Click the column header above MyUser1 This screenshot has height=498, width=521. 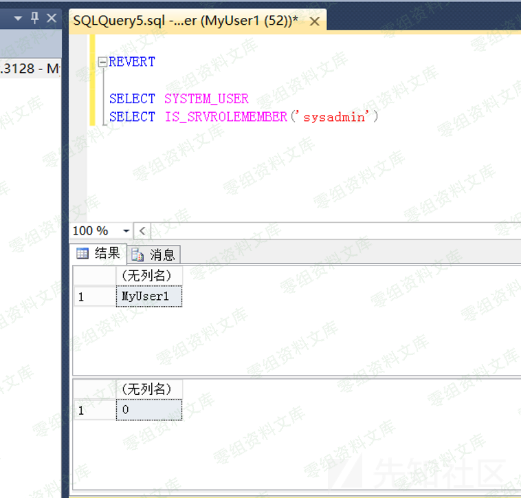[x=149, y=275]
